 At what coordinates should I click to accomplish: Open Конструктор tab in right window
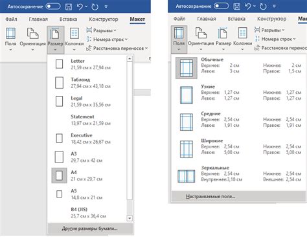(271, 19)
